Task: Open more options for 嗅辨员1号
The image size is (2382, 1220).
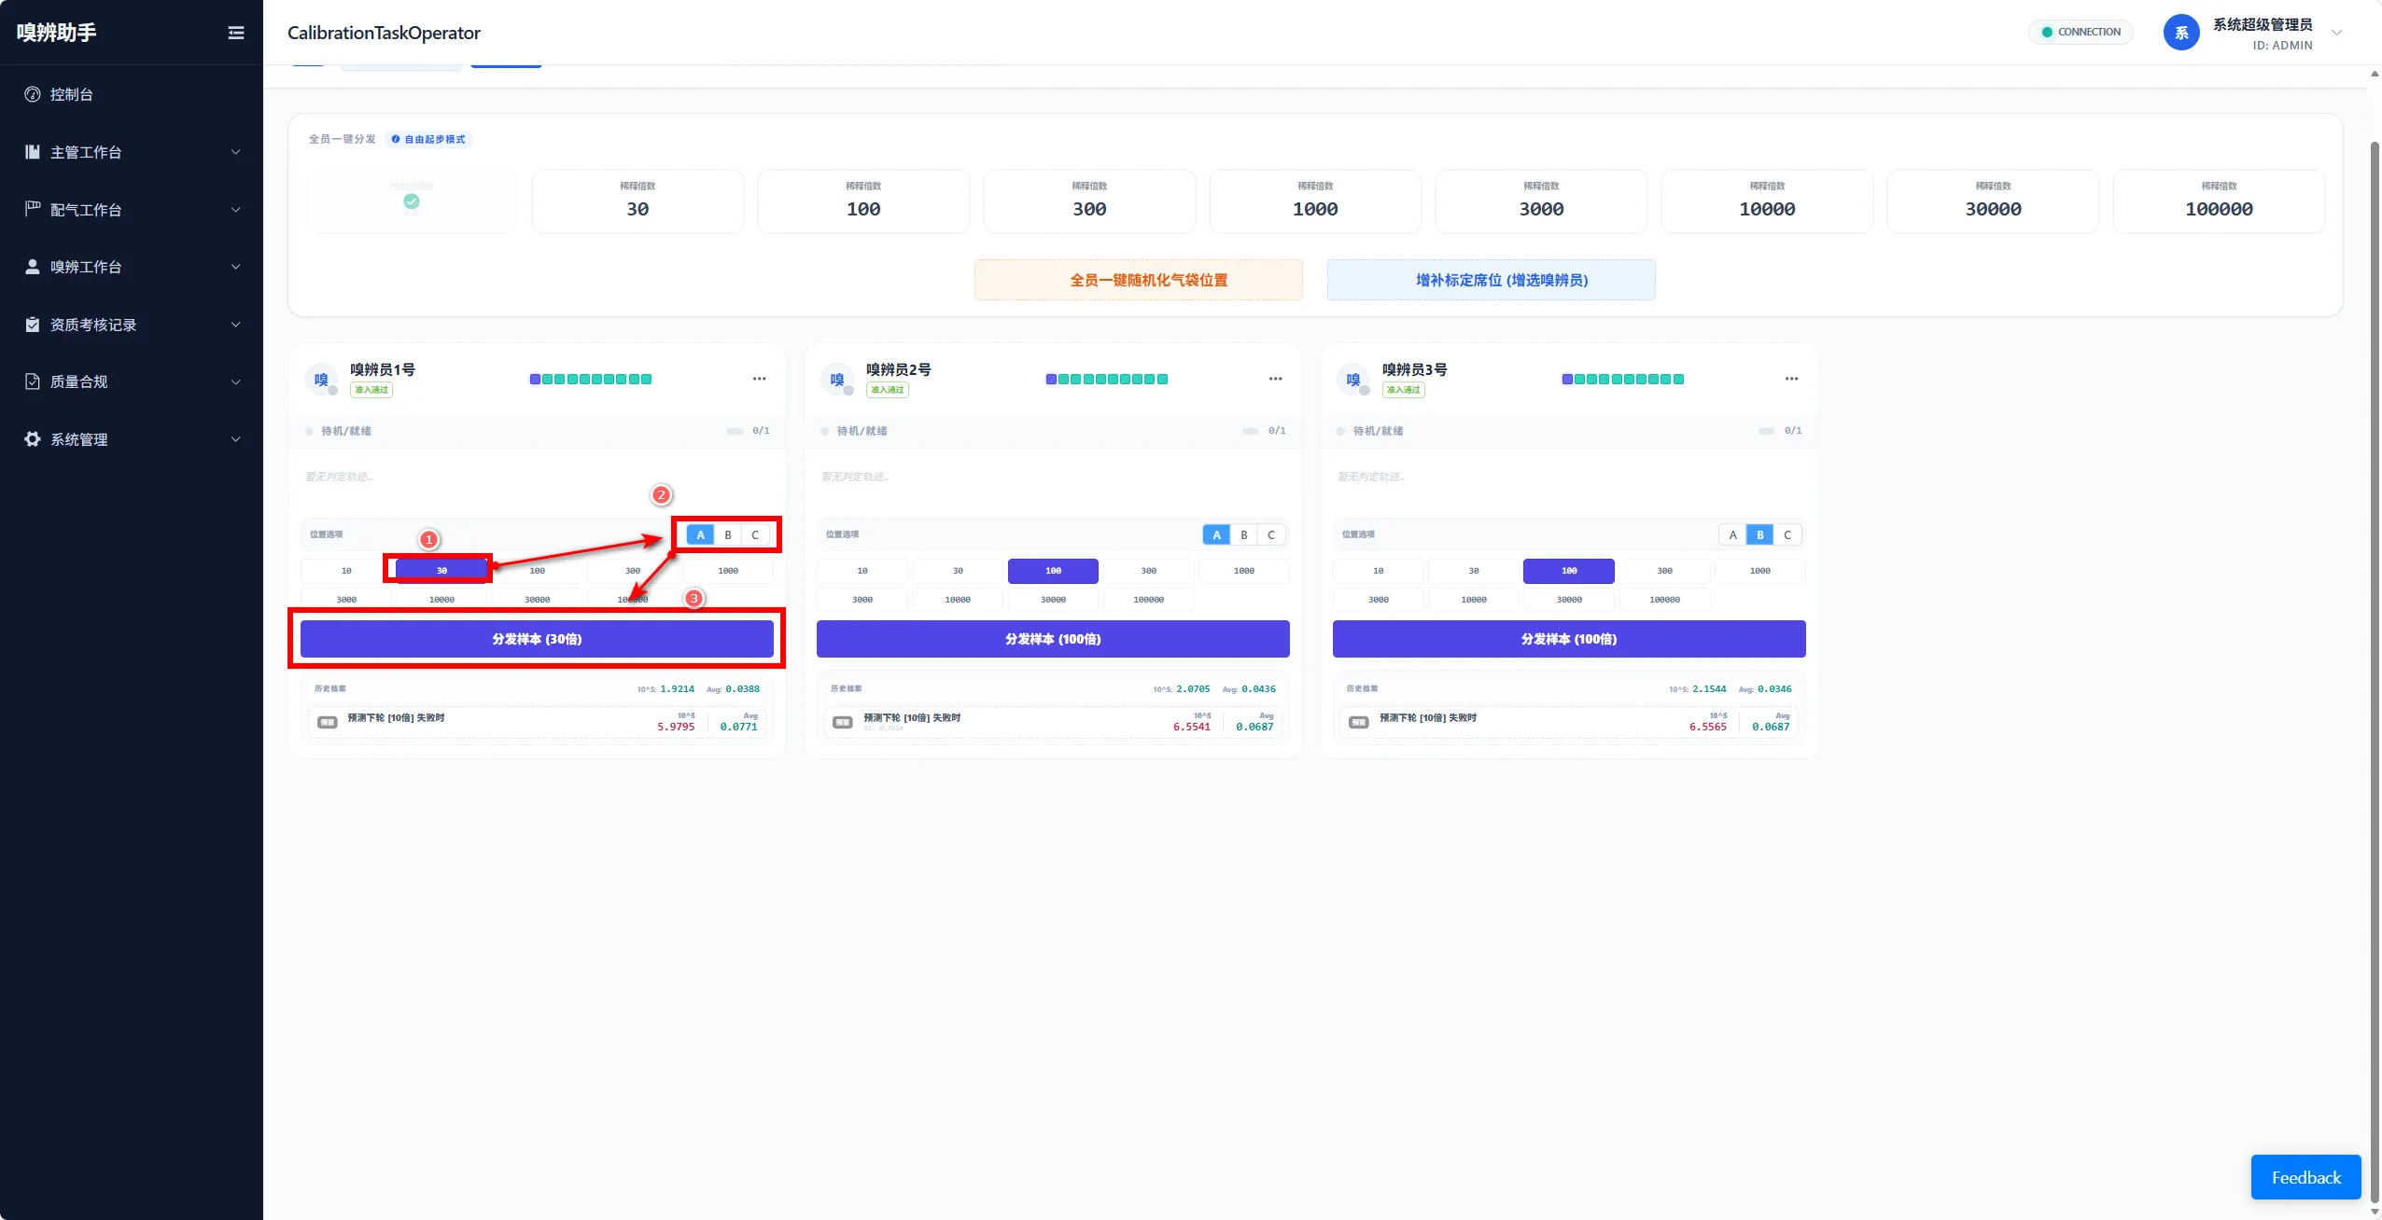Action: pyautogui.click(x=760, y=379)
